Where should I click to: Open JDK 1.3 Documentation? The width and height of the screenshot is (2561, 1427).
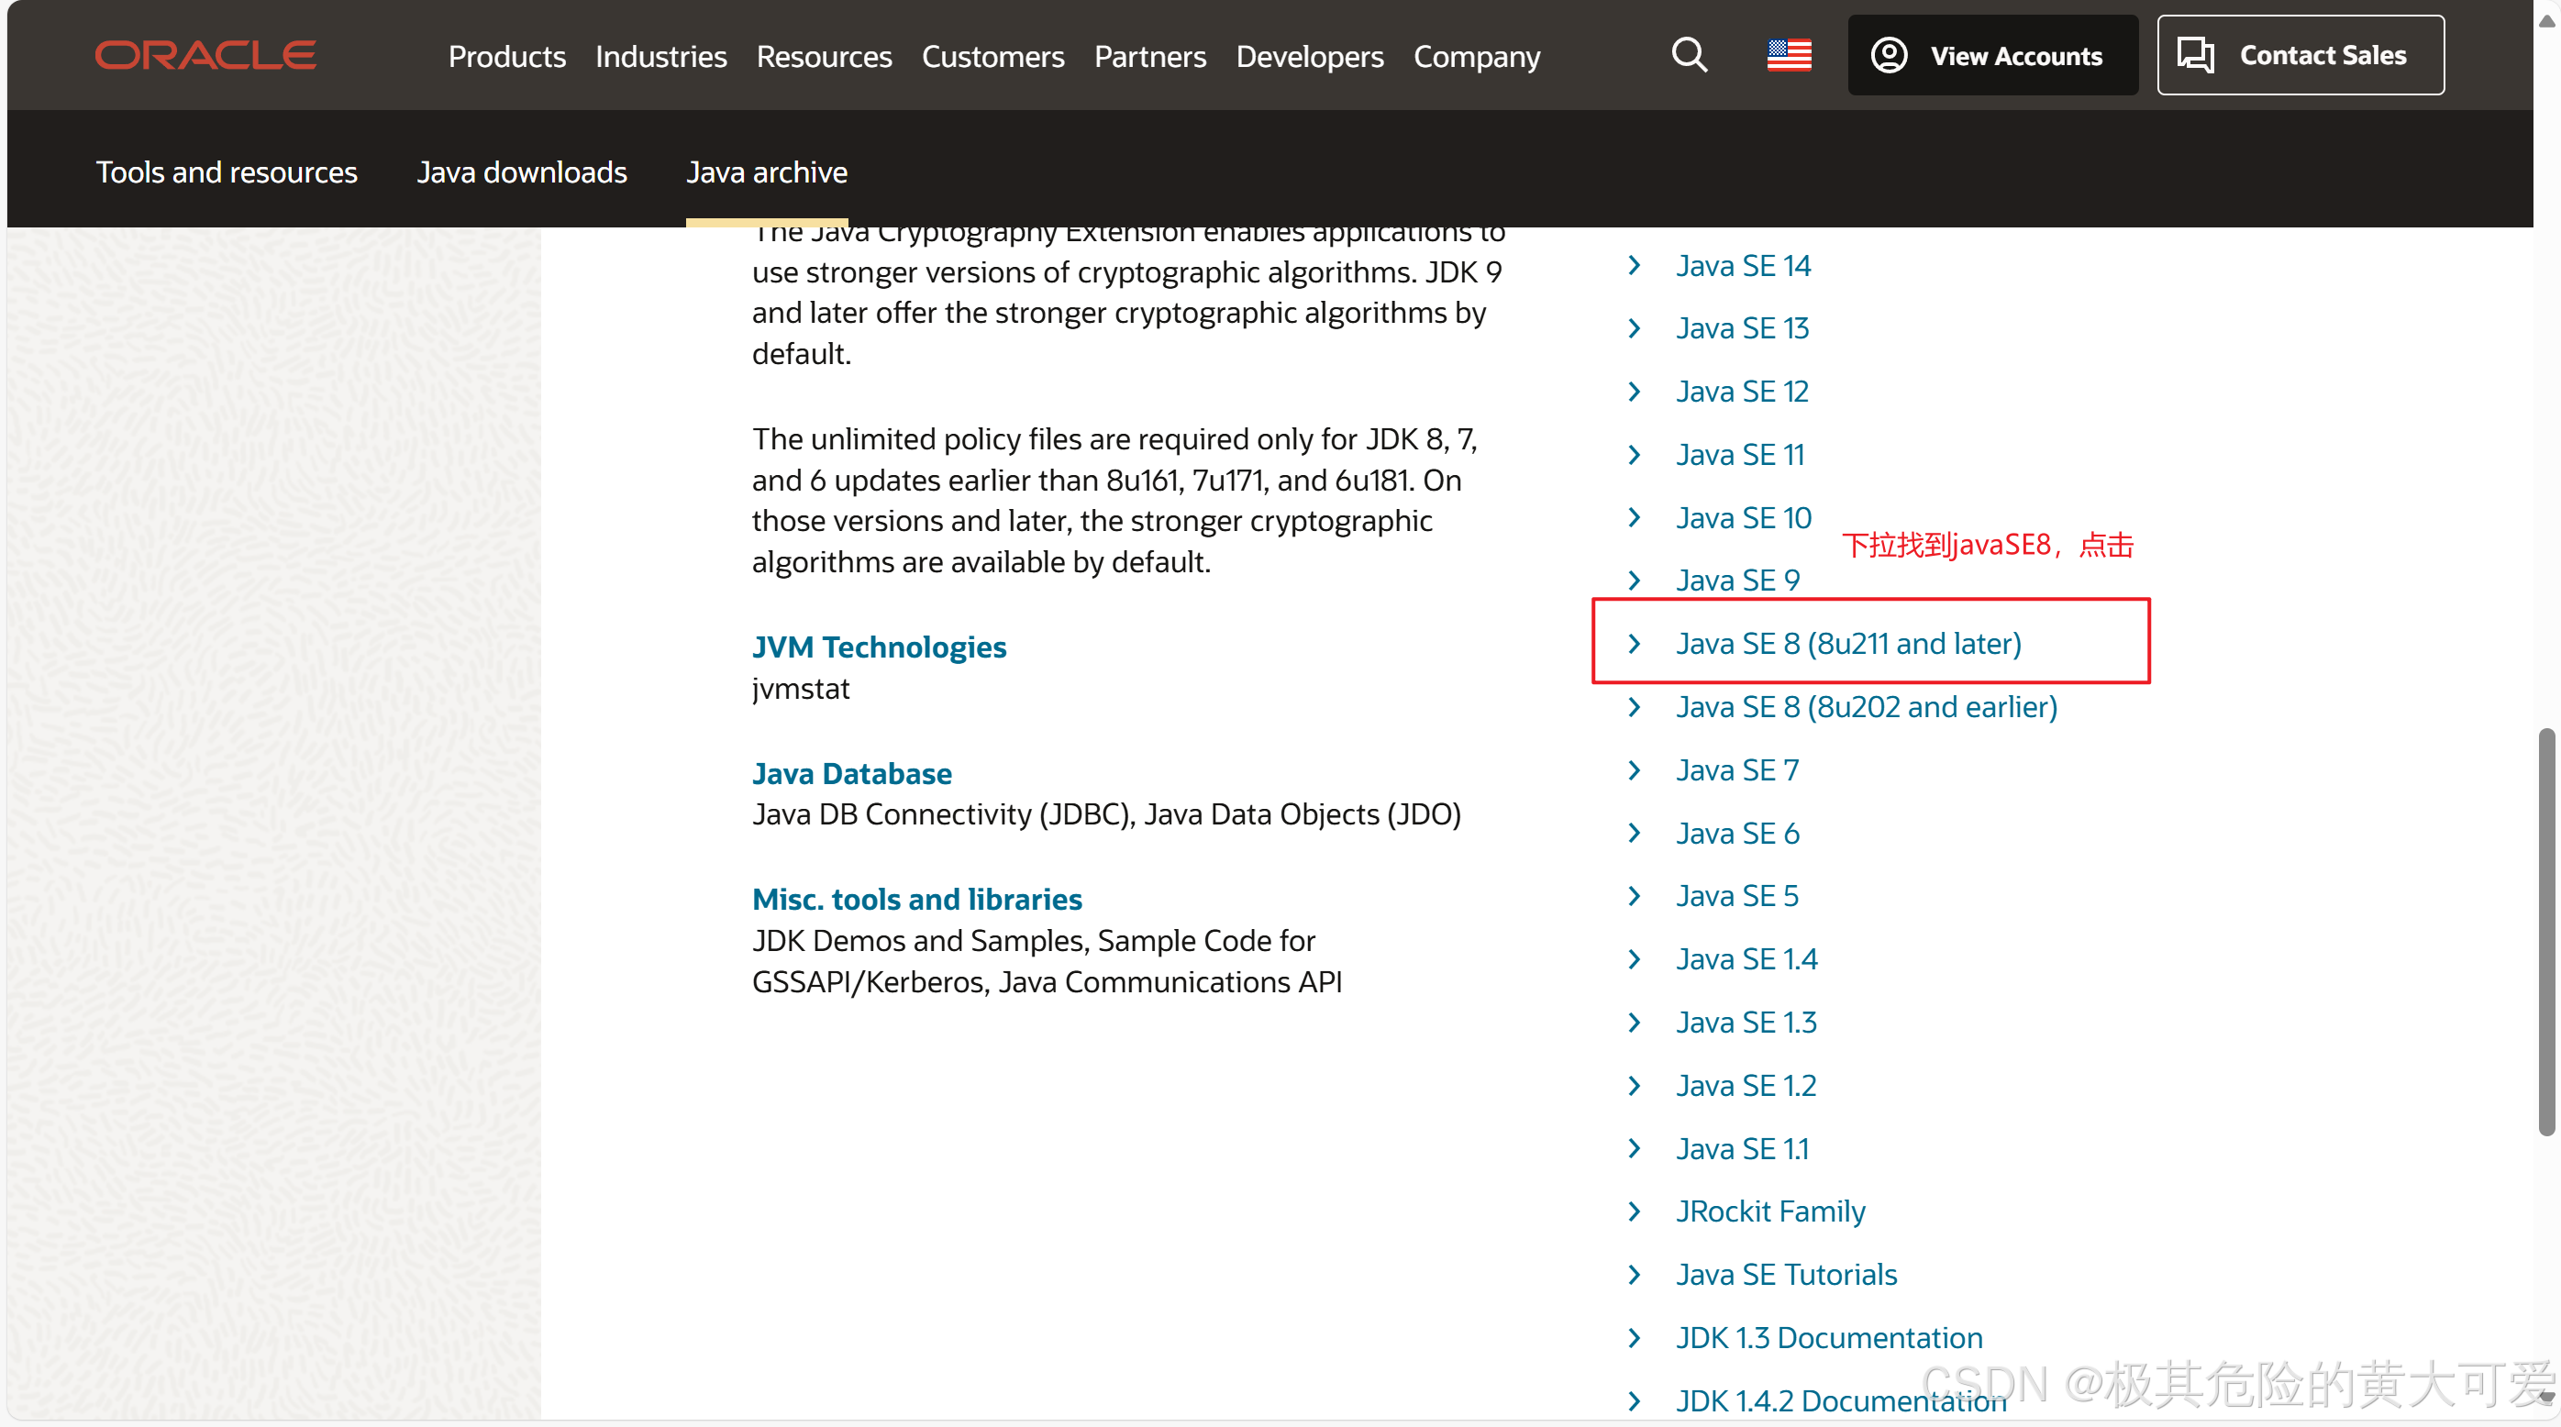pos(1827,1337)
